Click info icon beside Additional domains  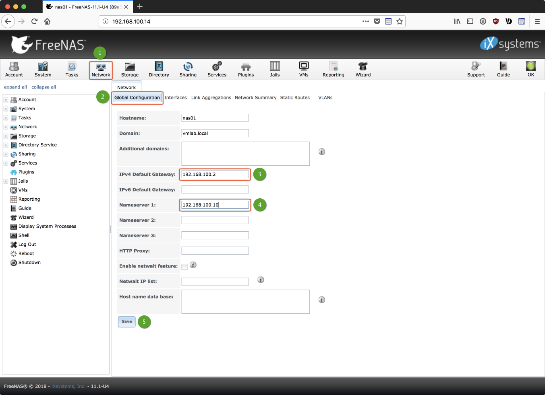tap(322, 152)
